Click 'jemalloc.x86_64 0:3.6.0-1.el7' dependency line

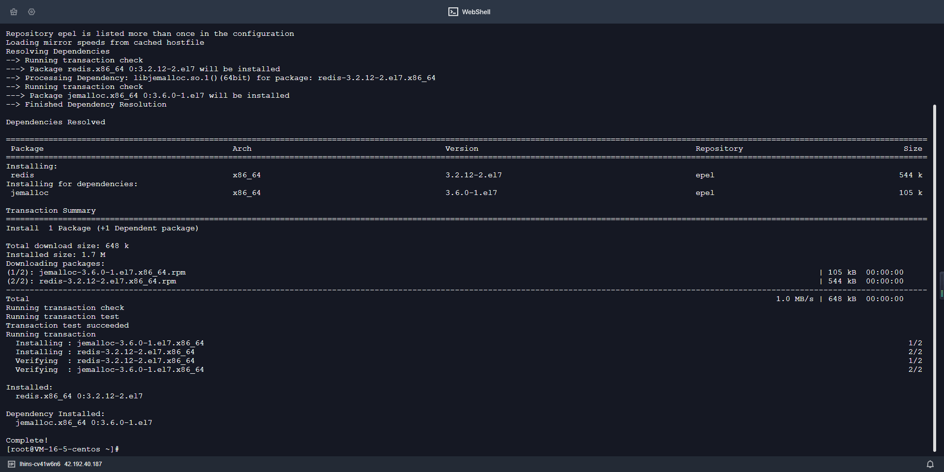pos(84,423)
